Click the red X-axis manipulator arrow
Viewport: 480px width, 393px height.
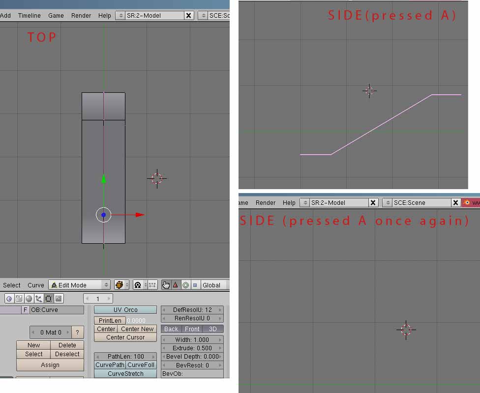click(140, 215)
